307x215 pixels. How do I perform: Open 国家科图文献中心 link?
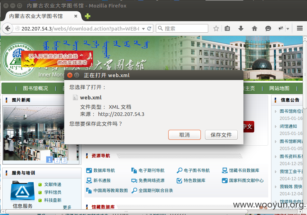[246, 181]
